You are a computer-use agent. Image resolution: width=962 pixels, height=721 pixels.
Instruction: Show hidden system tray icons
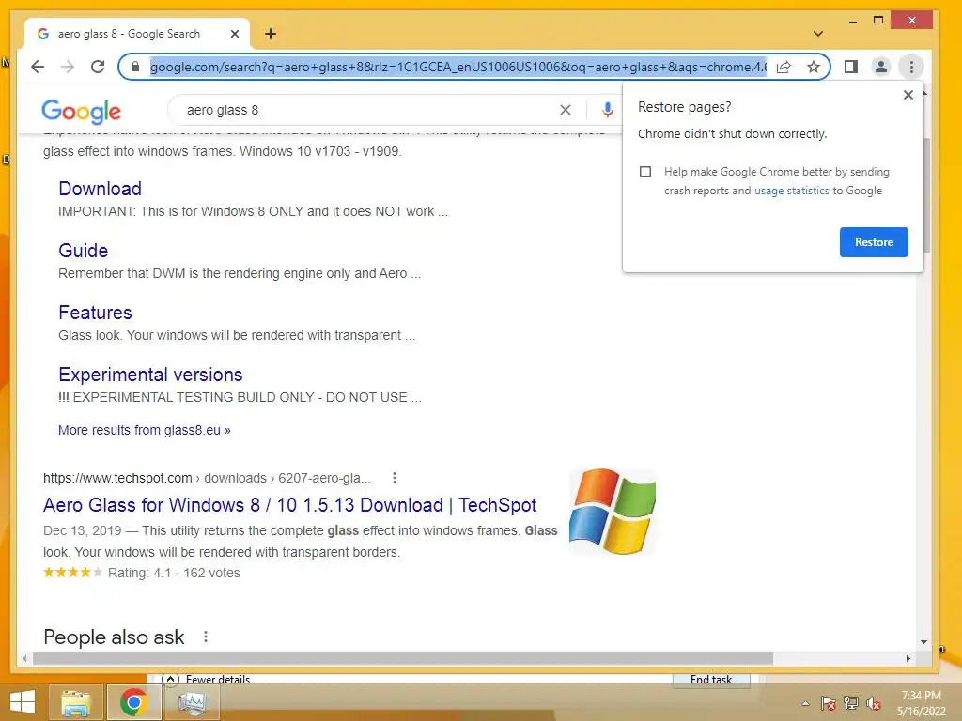(x=805, y=703)
